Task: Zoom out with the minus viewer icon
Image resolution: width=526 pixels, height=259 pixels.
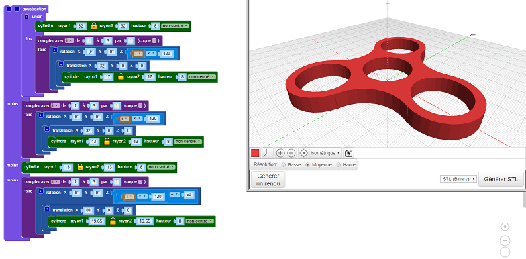Action: click(291, 153)
